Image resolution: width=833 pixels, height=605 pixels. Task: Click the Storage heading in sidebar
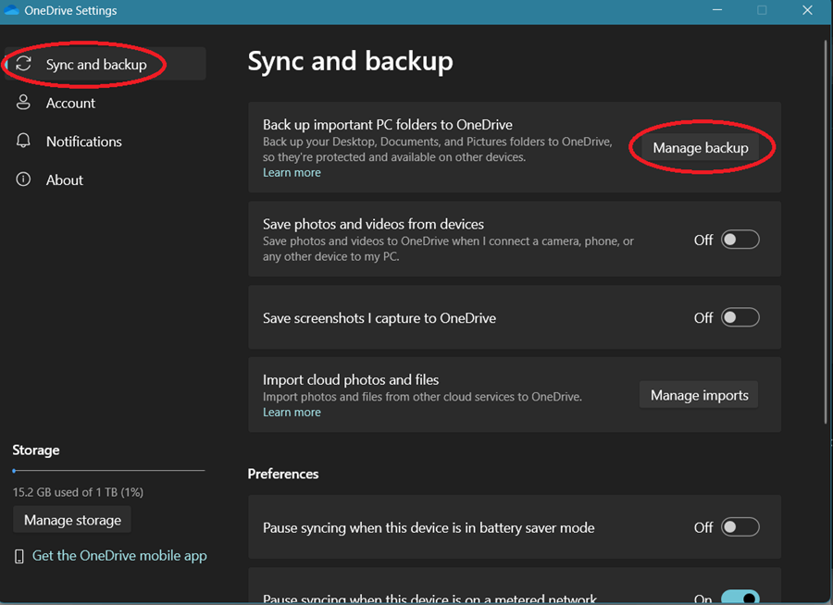pyautogui.click(x=36, y=450)
